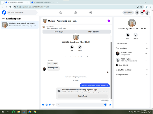Send a thumbs-up like
Screen dimensions: 153x114
click(110, 105)
